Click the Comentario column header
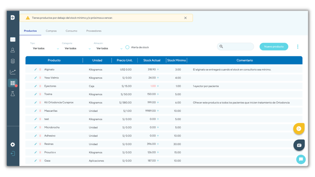Image resolution: width=315 pixels, height=177 pixels. click(245, 60)
